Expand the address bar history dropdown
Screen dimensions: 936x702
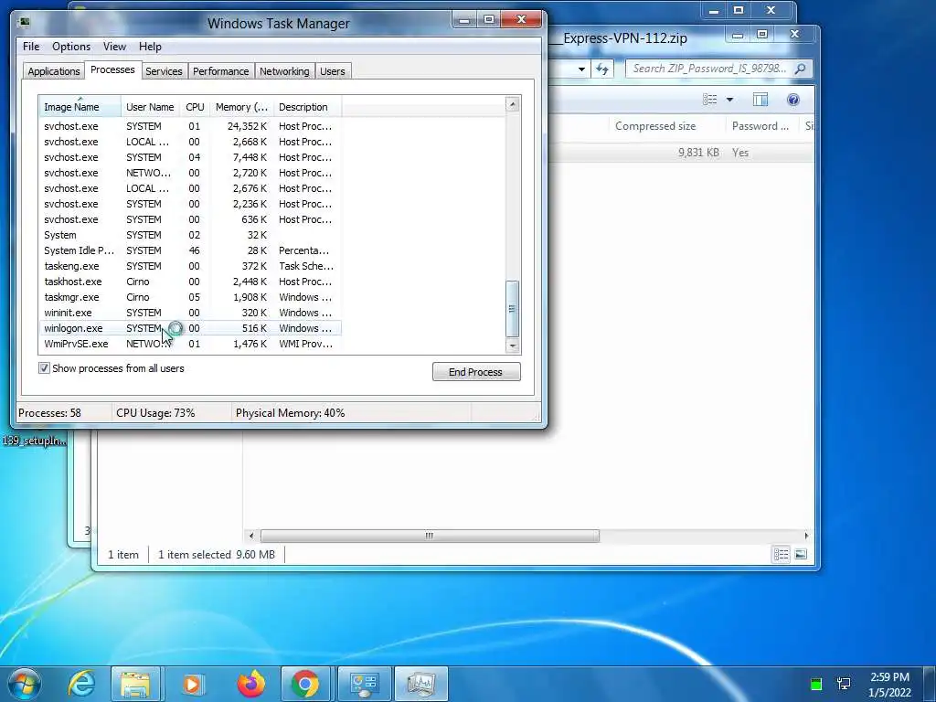coord(581,69)
